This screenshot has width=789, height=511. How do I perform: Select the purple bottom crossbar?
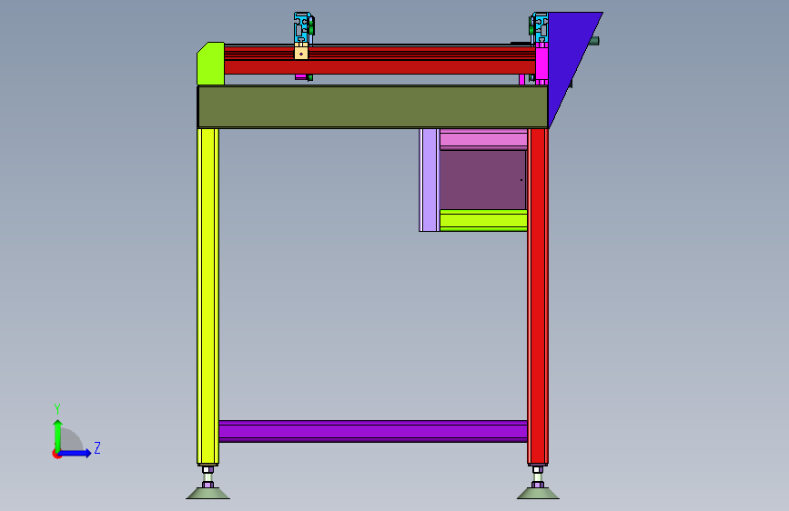(x=373, y=432)
